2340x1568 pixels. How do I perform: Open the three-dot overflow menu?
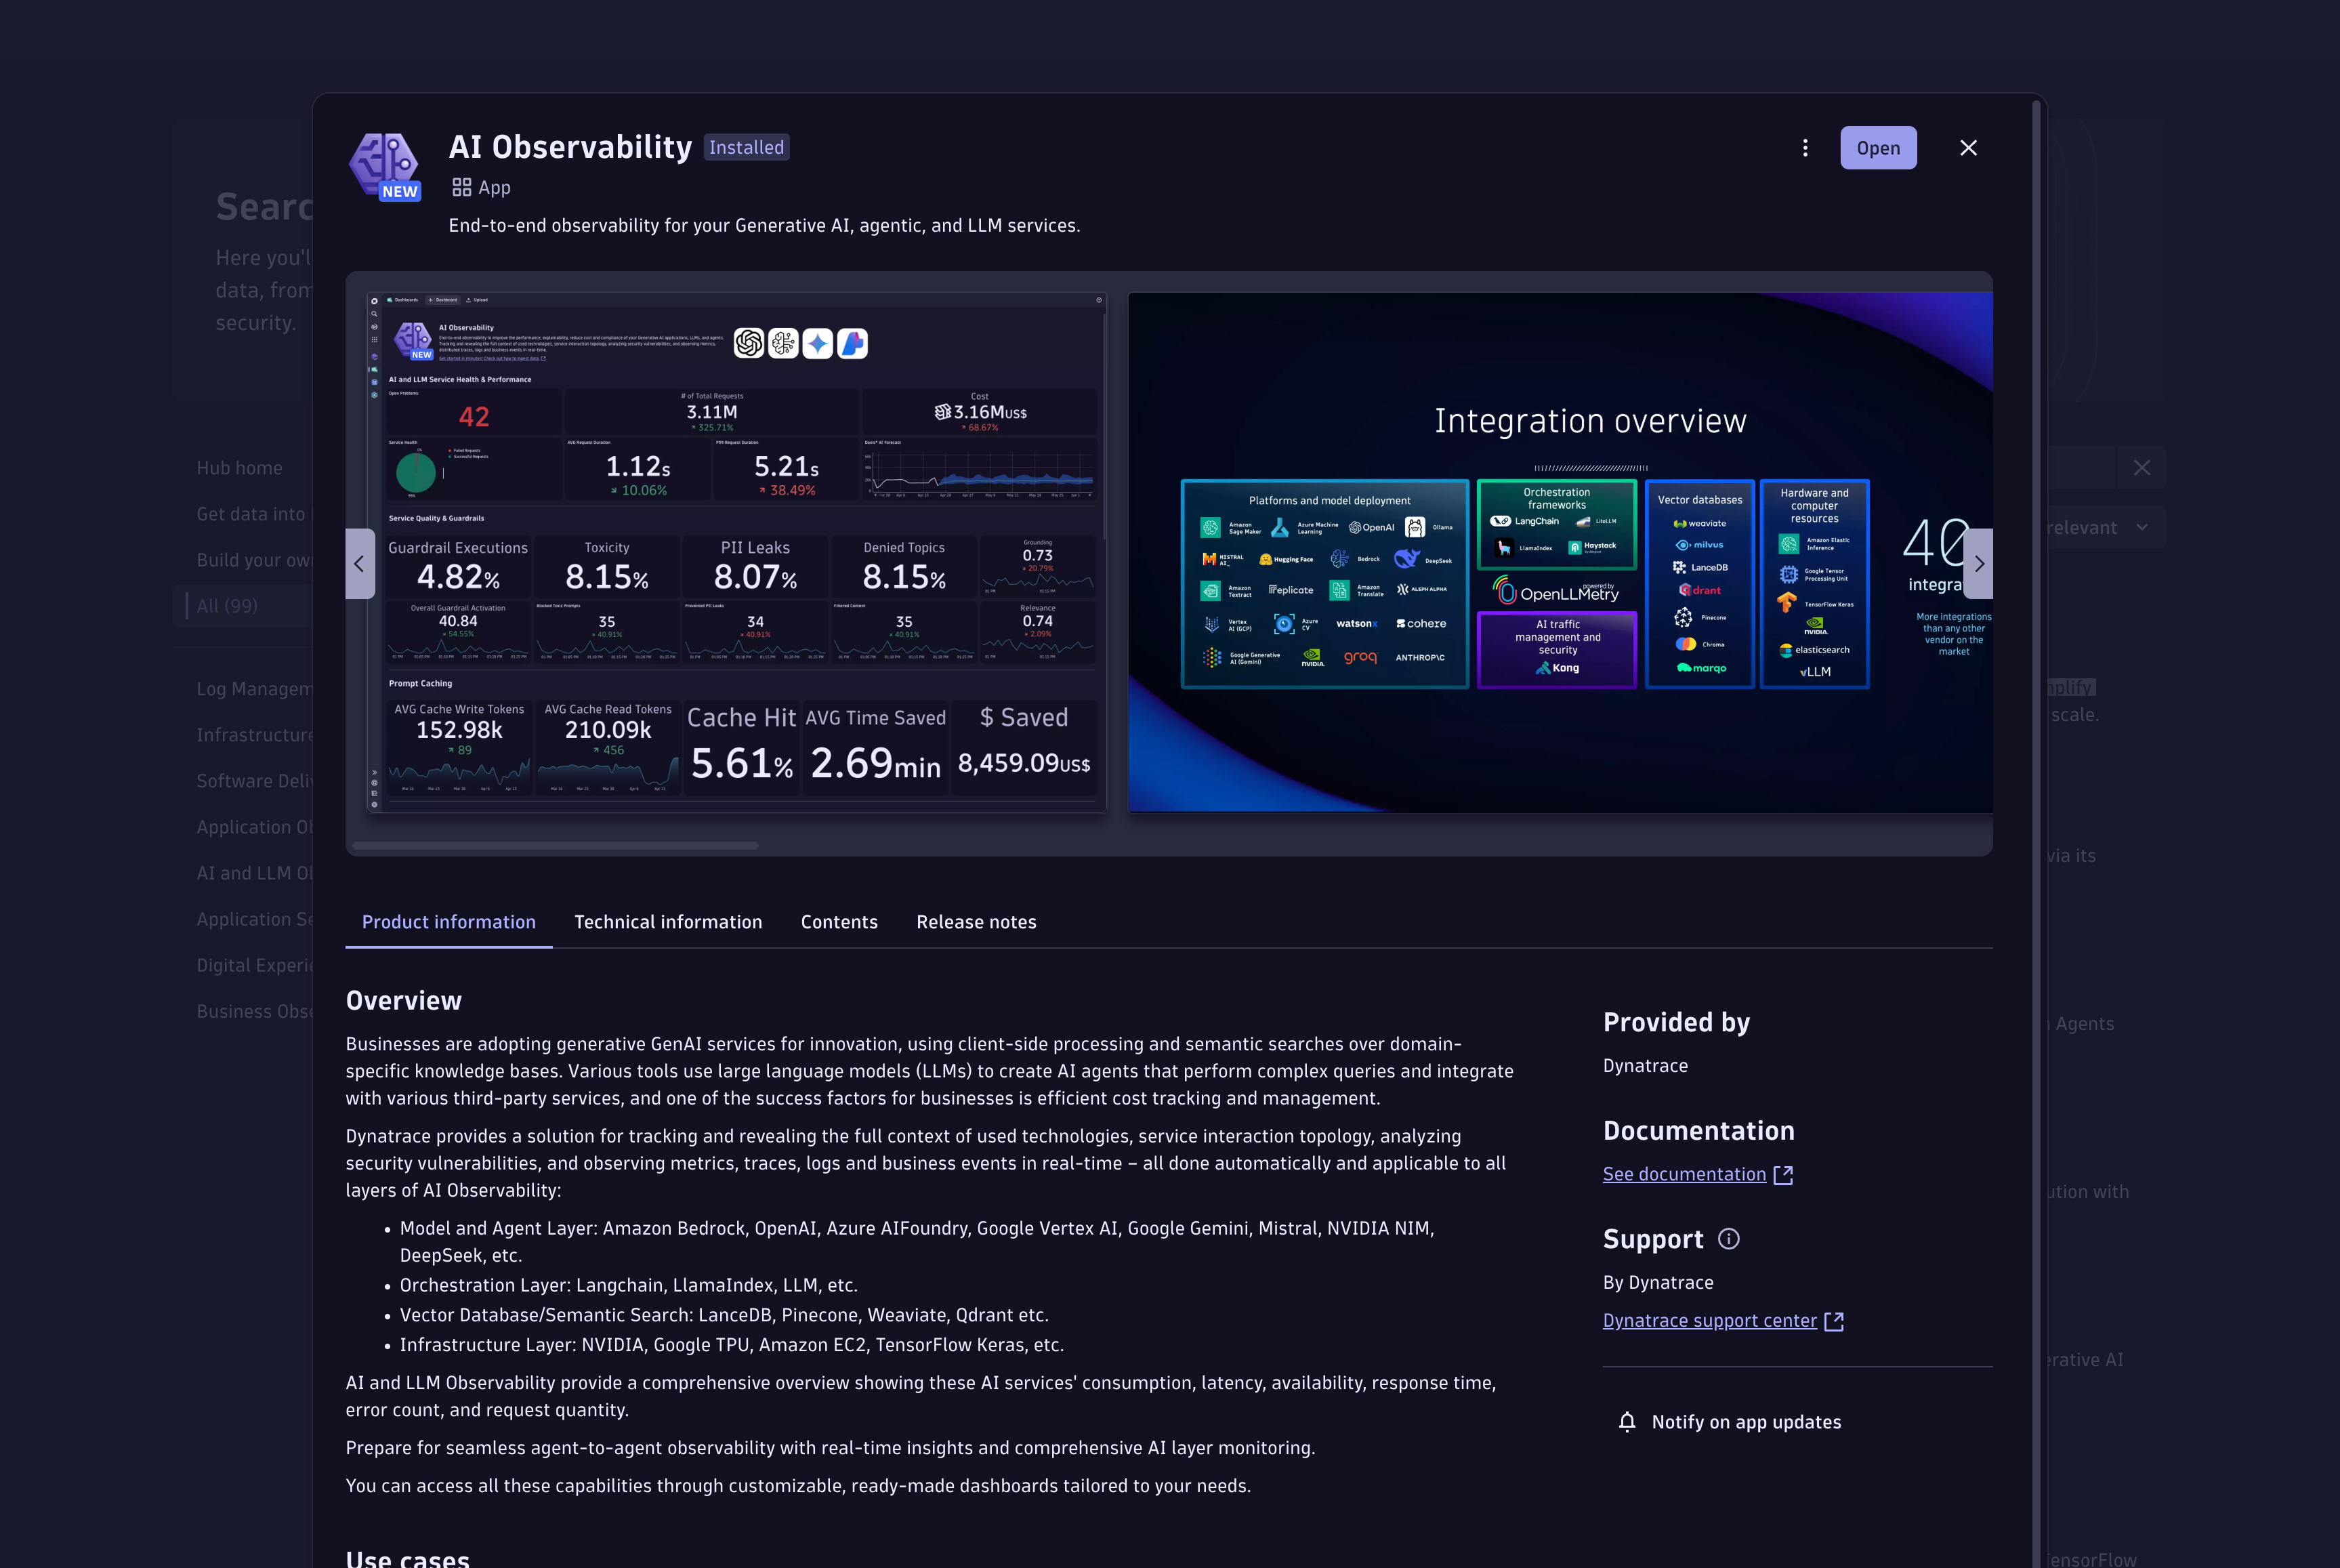click(1805, 147)
